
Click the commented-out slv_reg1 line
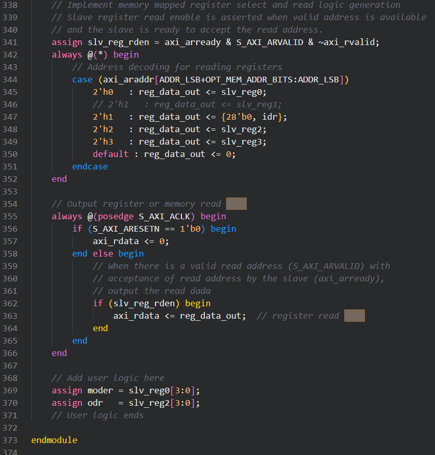pos(187,104)
